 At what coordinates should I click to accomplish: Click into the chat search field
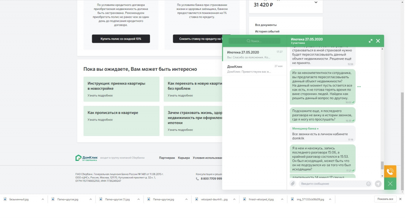[x=254, y=41]
